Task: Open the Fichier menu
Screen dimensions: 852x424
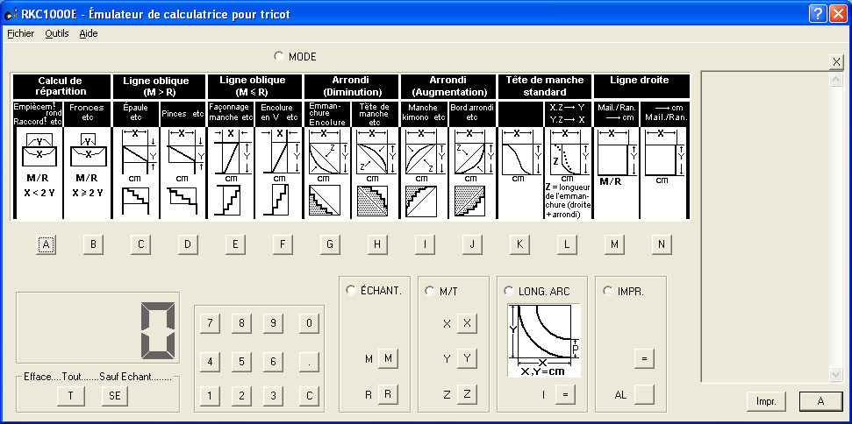Action: [20, 33]
